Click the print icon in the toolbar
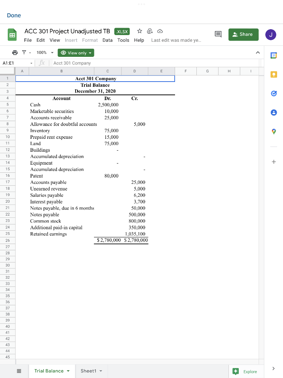The width and height of the screenshot is (283, 378). pos(15,52)
